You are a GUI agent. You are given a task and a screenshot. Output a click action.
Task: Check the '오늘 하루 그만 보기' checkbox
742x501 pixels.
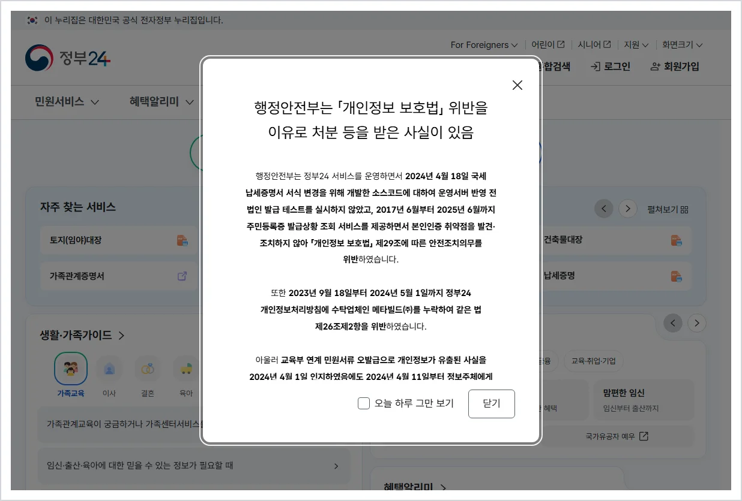(x=363, y=403)
